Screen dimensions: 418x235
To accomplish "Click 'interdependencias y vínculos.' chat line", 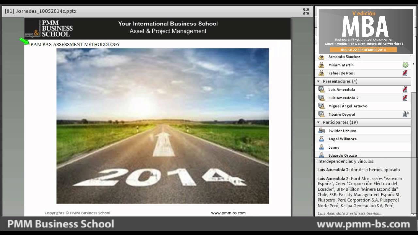I will coord(346,161).
